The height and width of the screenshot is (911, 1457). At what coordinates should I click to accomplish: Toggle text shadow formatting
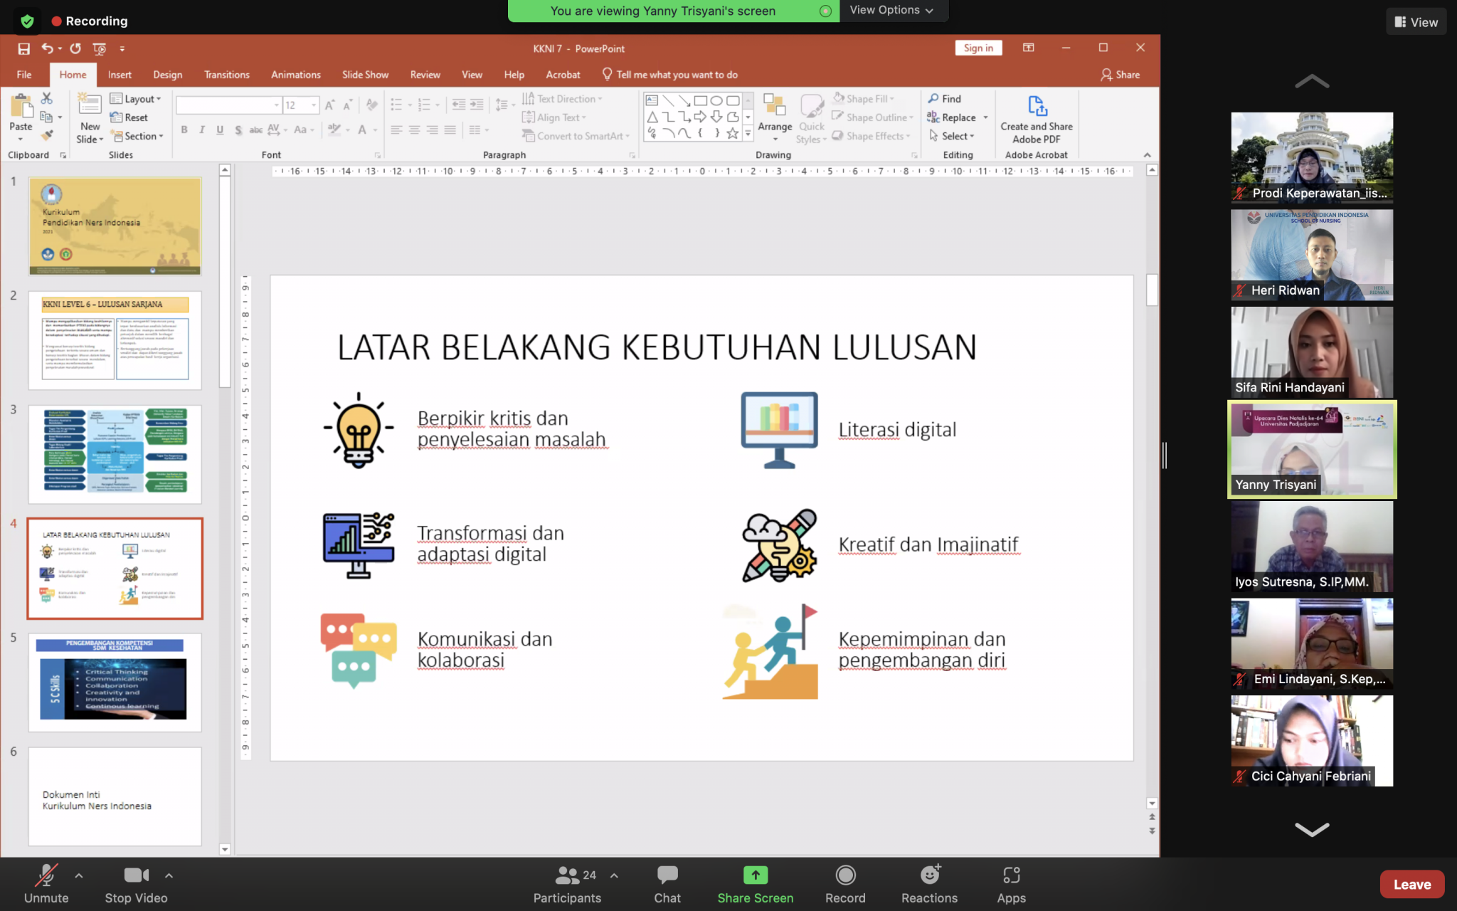tap(238, 130)
